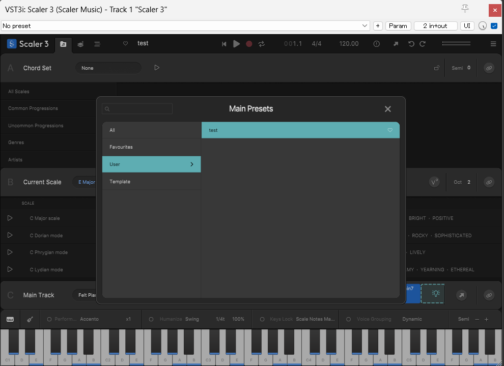Click the link icon in the Main Track row
The height and width of the screenshot is (366, 504).
(489, 295)
